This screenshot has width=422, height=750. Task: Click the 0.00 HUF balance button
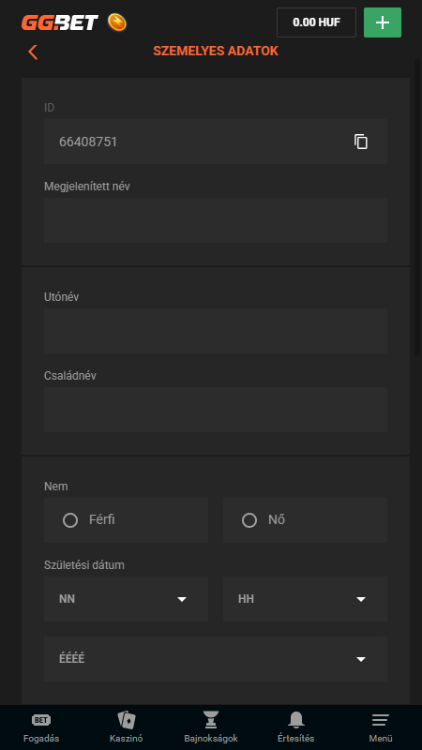pos(316,22)
